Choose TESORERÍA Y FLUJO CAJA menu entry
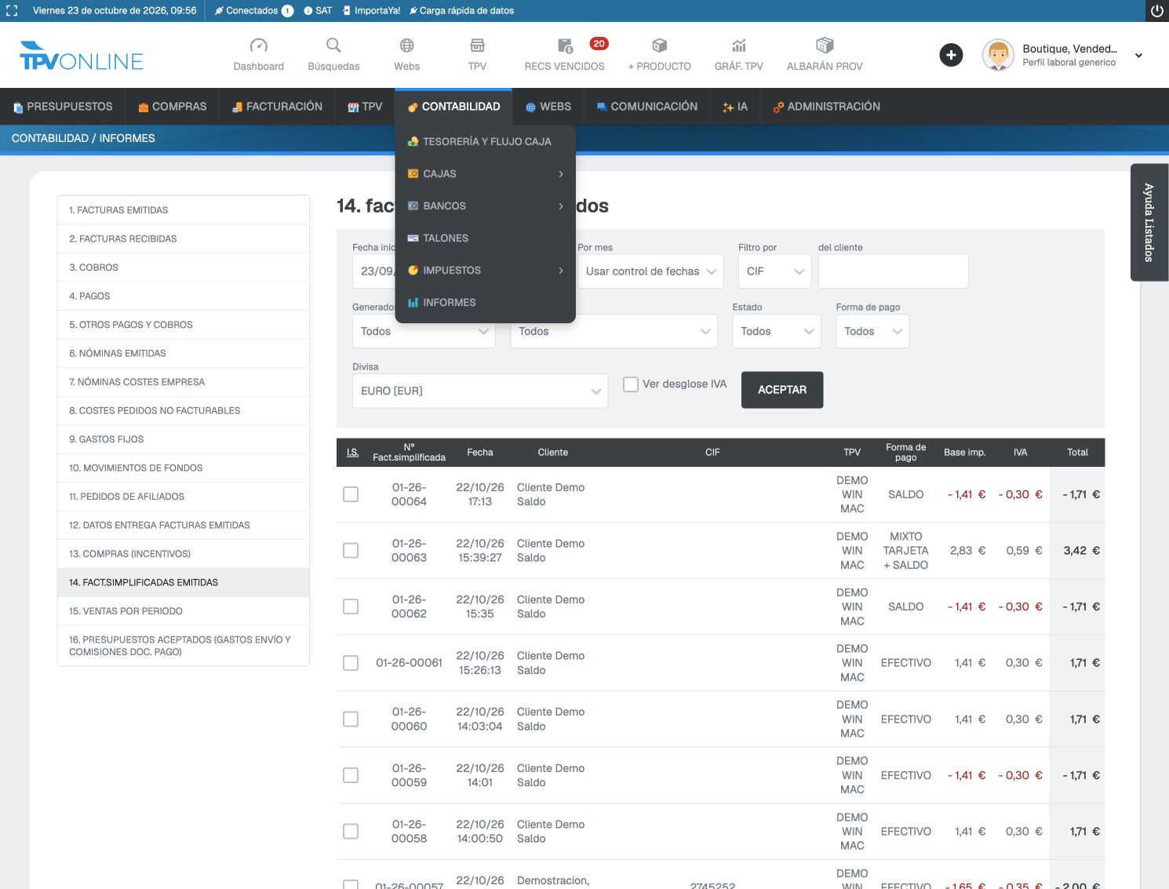1169x889 pixels. coord(486,141)
